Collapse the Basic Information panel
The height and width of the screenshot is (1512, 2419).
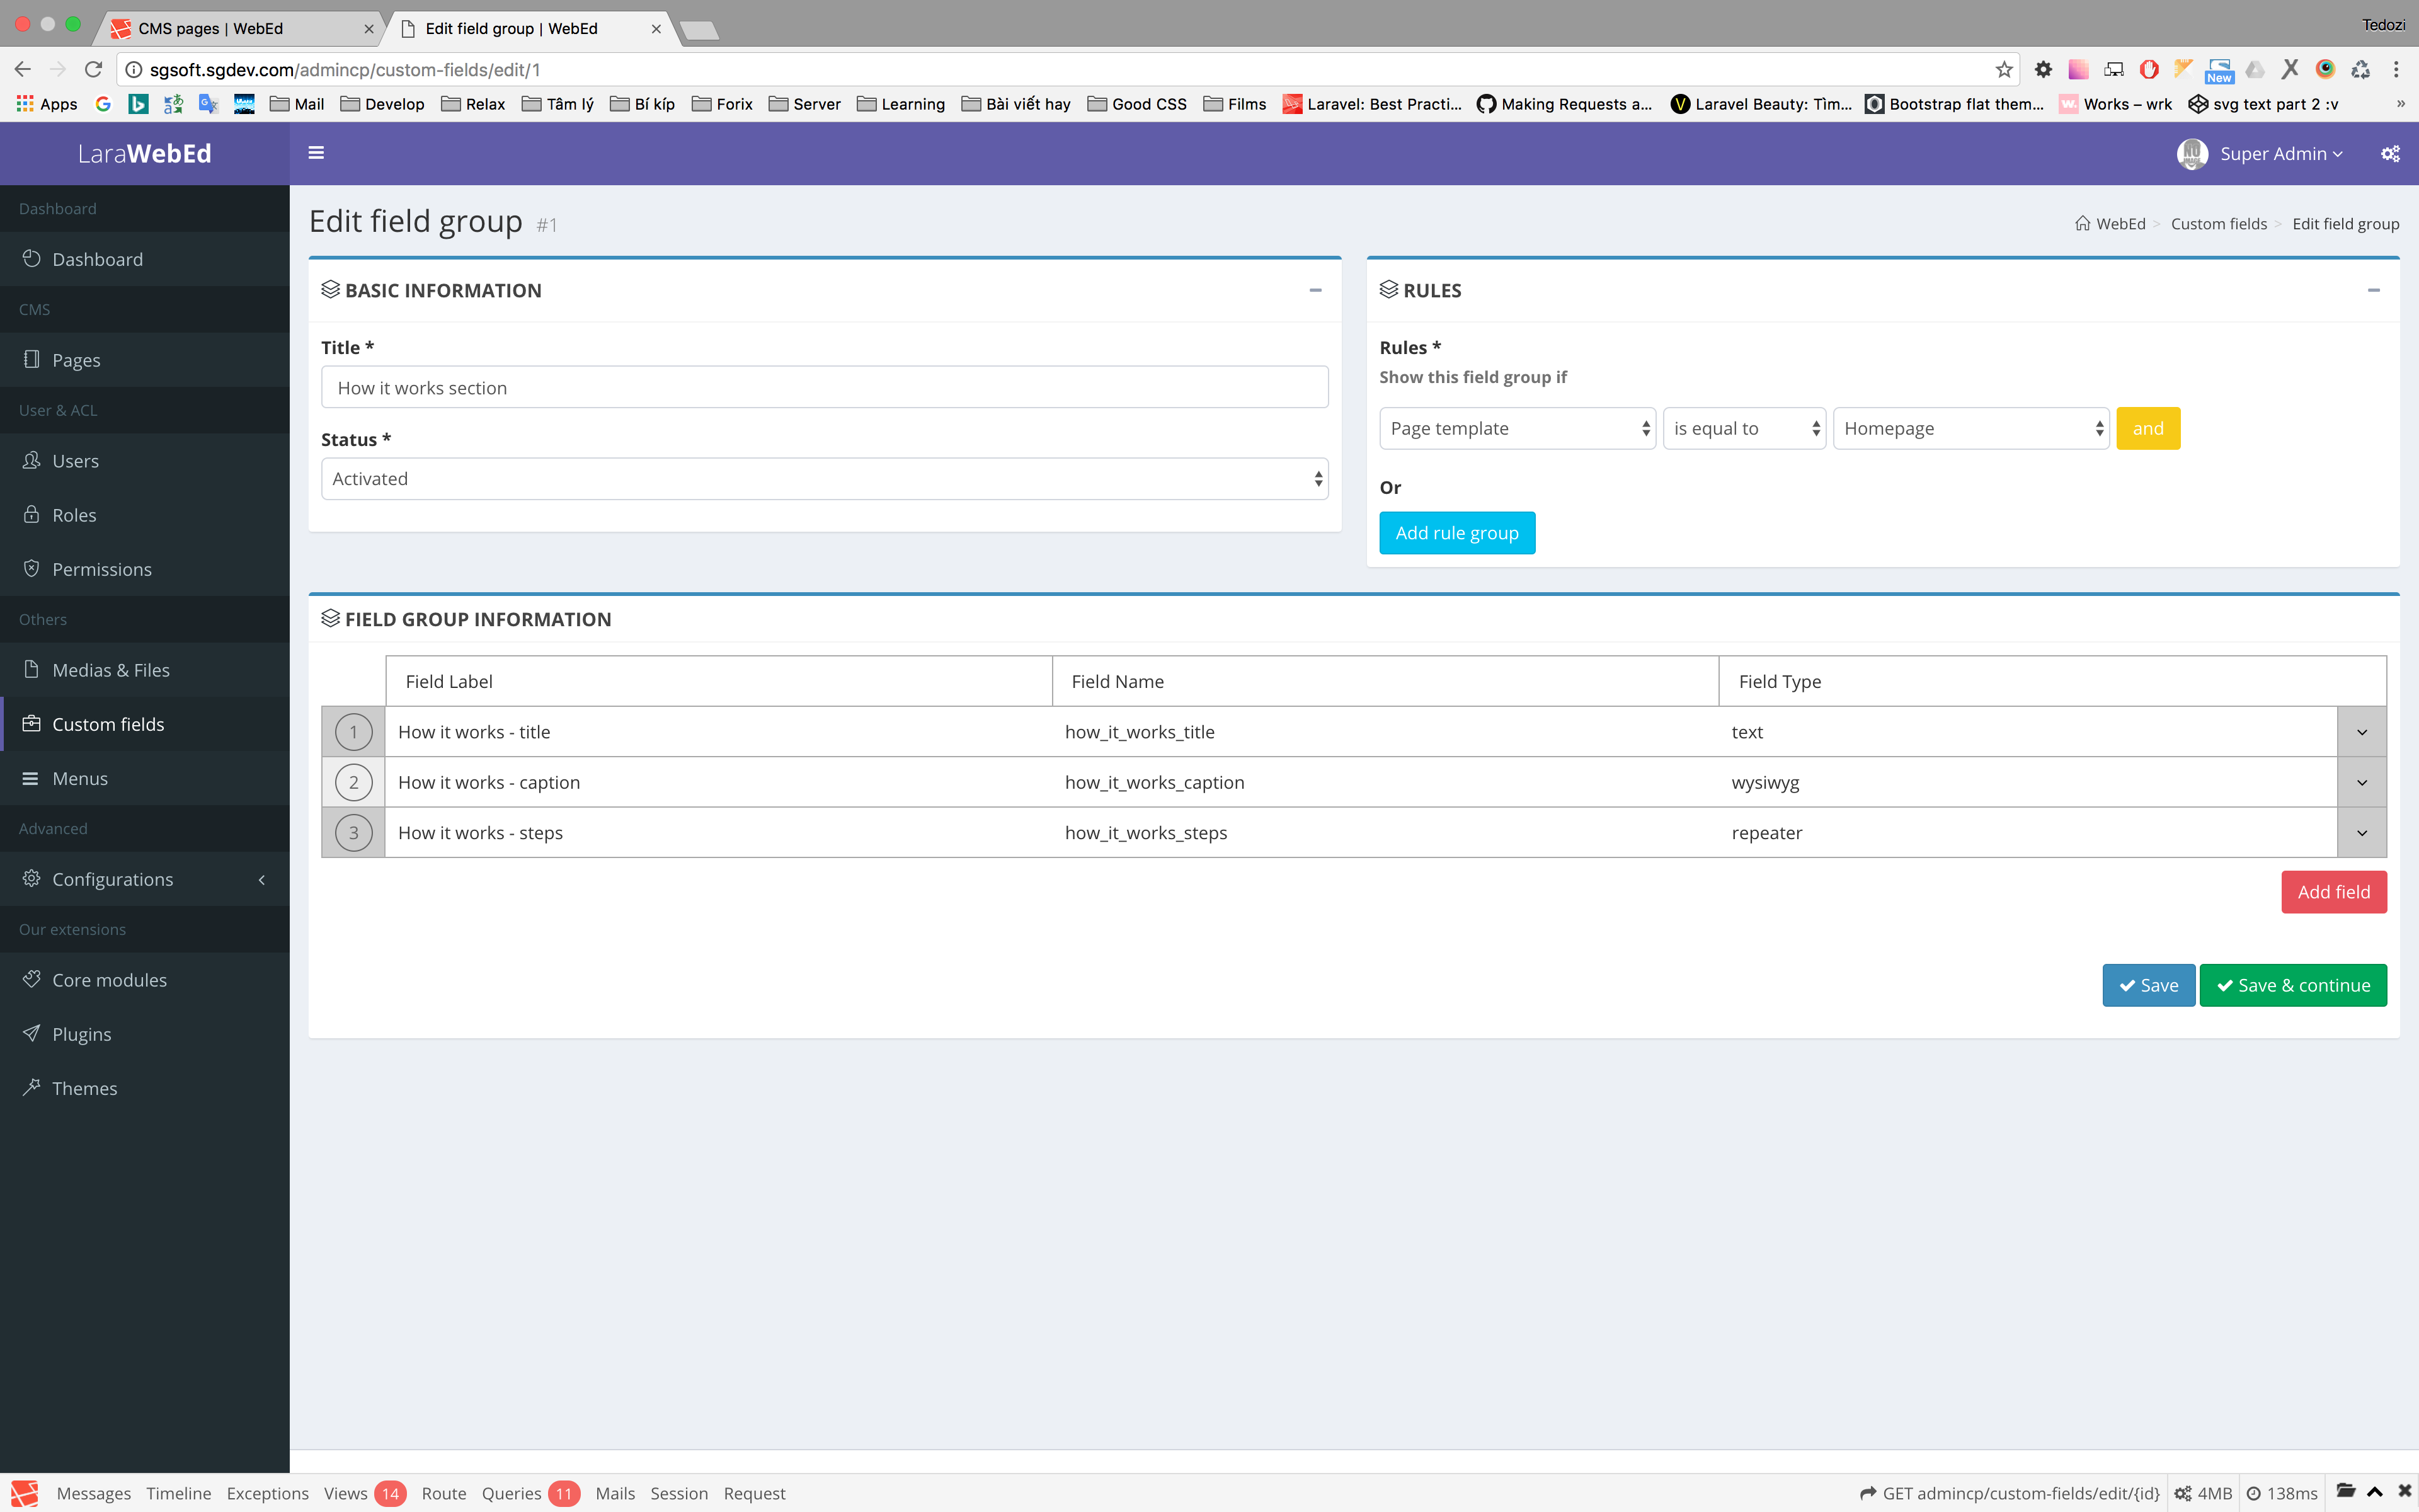tap(1315, 290)
